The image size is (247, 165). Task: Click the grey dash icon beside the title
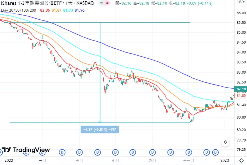101,3
